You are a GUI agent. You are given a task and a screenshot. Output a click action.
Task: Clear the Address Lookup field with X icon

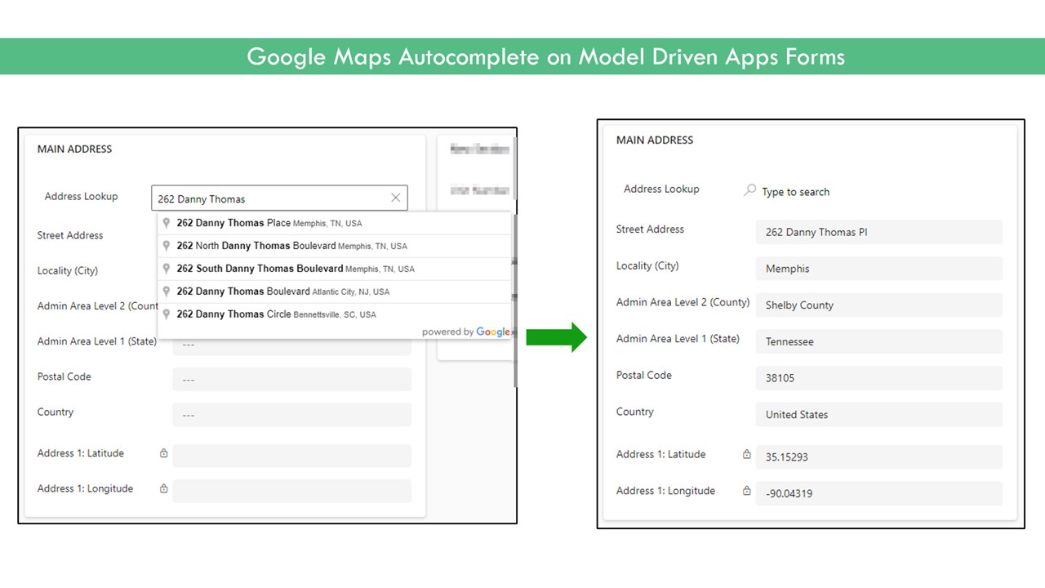[396, 198]
